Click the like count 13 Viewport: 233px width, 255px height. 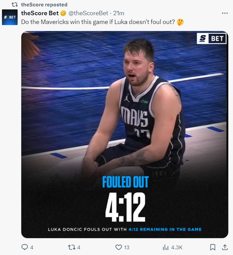point(127,248)
